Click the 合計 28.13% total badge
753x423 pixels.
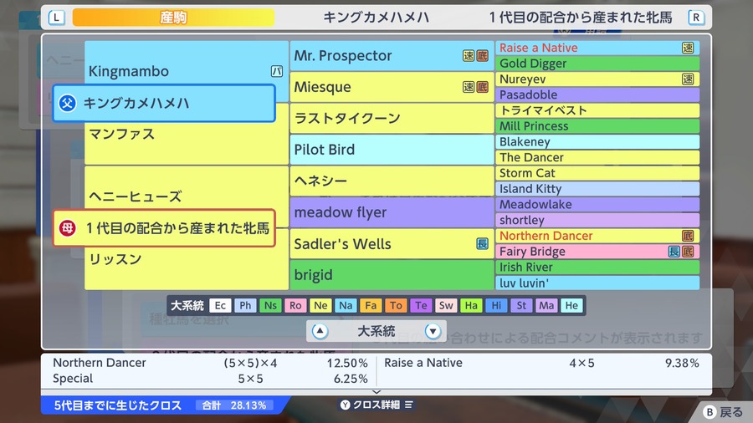[234, 405]
